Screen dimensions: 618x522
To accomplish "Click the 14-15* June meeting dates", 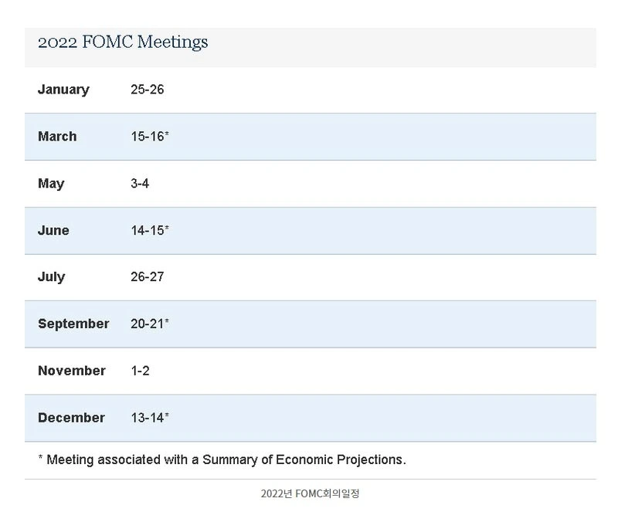I will tap(150, 230).
